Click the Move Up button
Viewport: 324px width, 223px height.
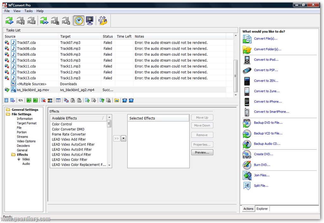tap(202, 118)
